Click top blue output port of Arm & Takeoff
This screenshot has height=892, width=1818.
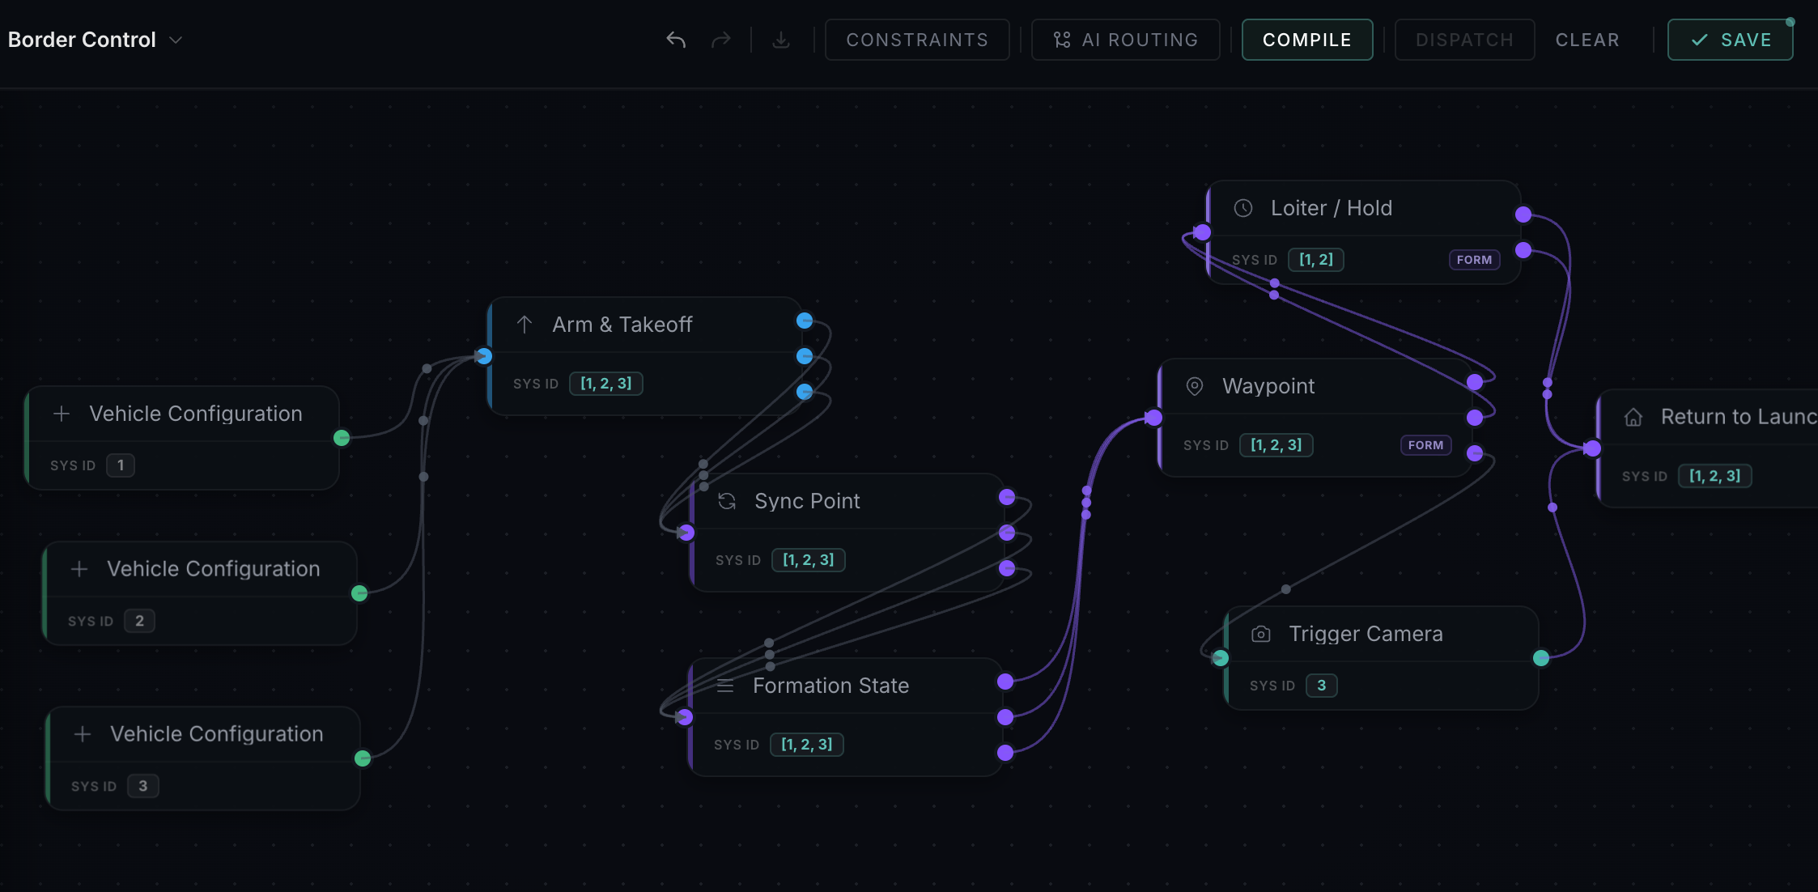click(805, 321)
